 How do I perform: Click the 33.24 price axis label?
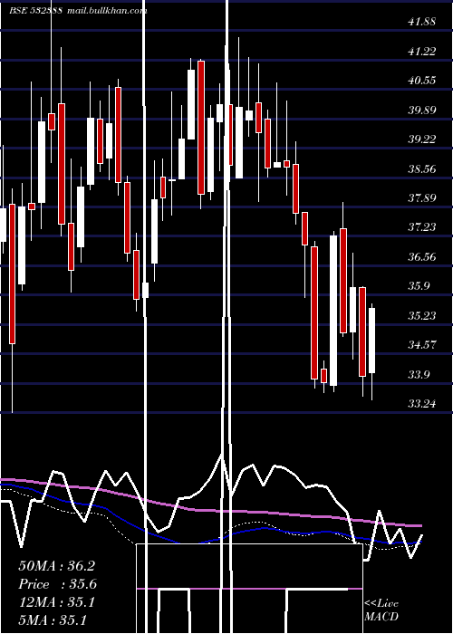point(422,404)
